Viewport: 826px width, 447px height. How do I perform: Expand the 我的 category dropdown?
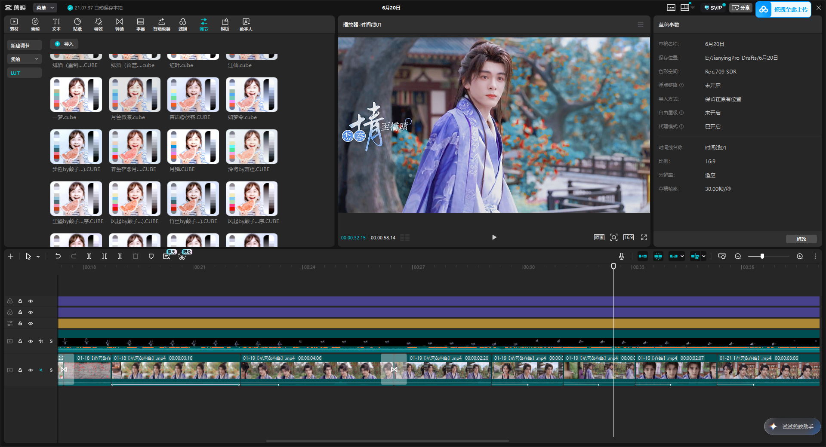click(x=25, y=59)
